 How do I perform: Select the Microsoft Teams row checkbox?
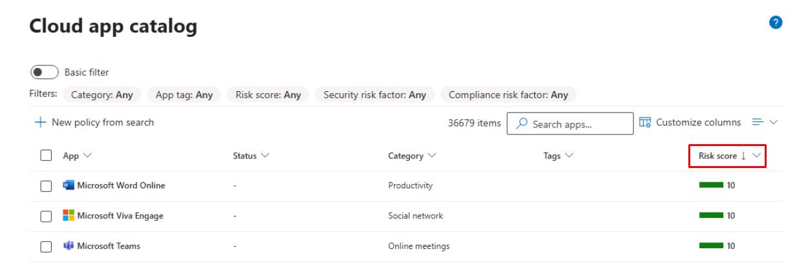46,247
